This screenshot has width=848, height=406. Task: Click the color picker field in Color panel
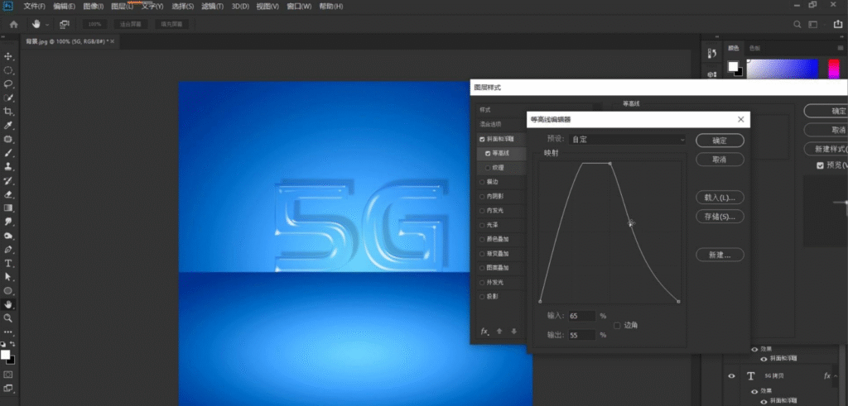[783, 69]
